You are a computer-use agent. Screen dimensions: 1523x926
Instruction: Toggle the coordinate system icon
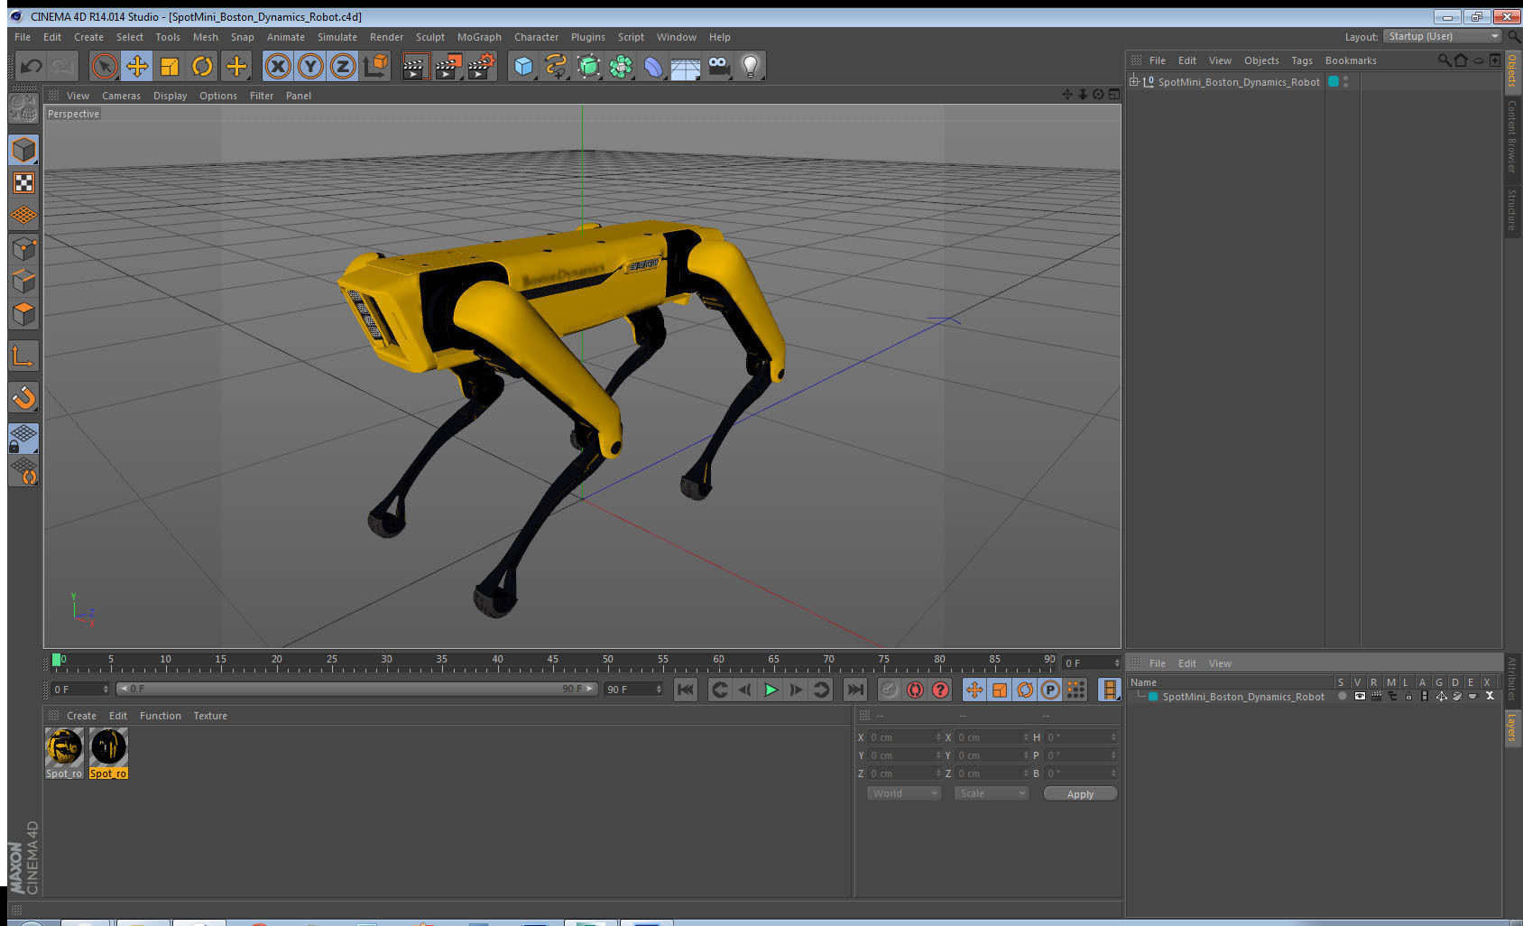point(375,66)
